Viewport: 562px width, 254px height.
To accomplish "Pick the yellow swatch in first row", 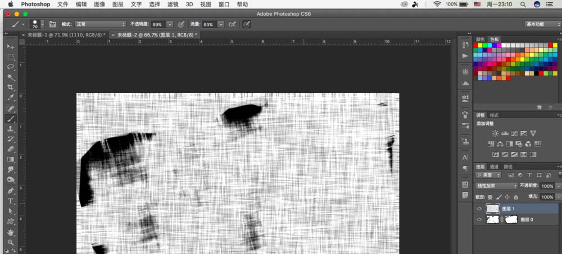I will coord(481,45).
